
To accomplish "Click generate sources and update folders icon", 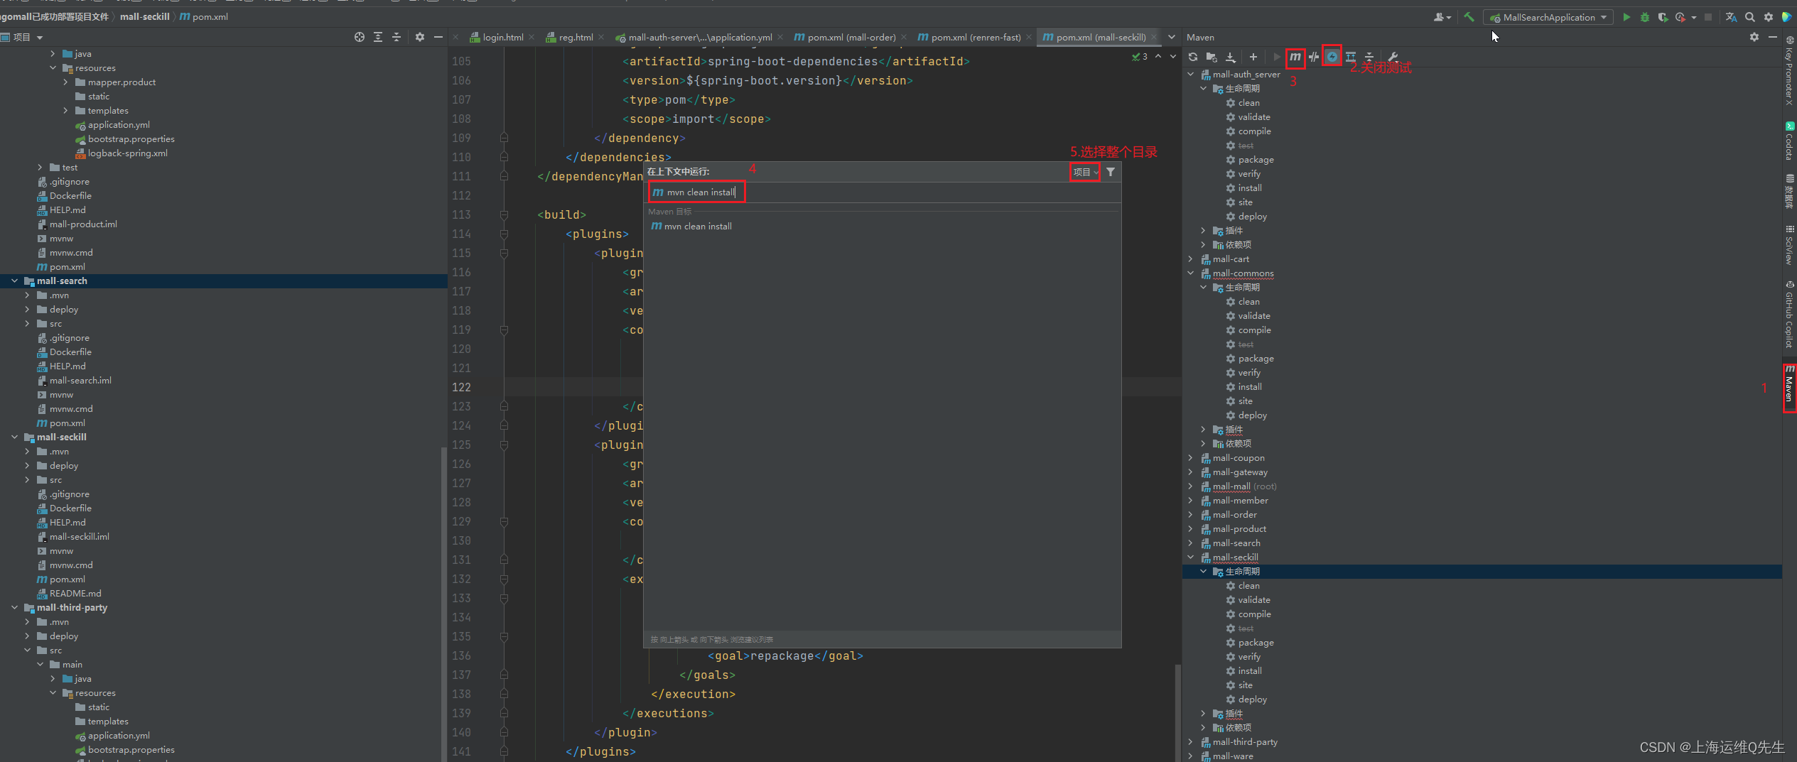I will 1212,57.
